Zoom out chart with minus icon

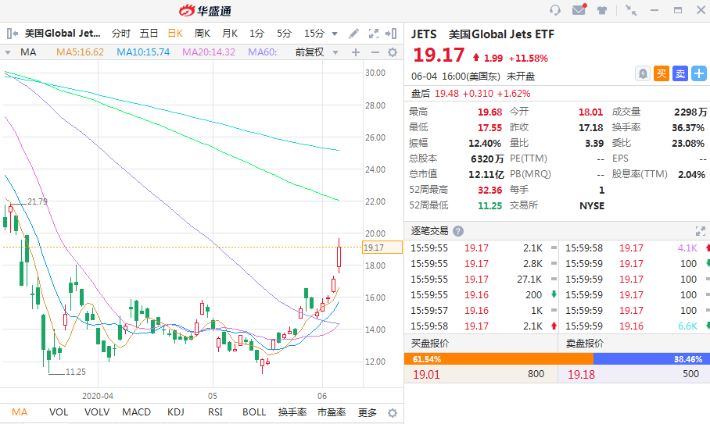pyautogui.click(x=375, y=52)
